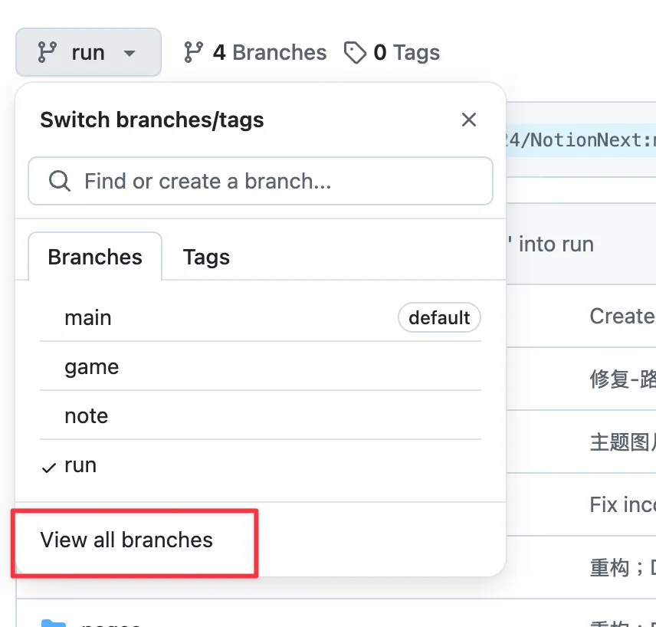The width and height of the screenshot is (656, 627).
Task: Close the Switch branches/tags popup
Action: click(x=468, y=120)
